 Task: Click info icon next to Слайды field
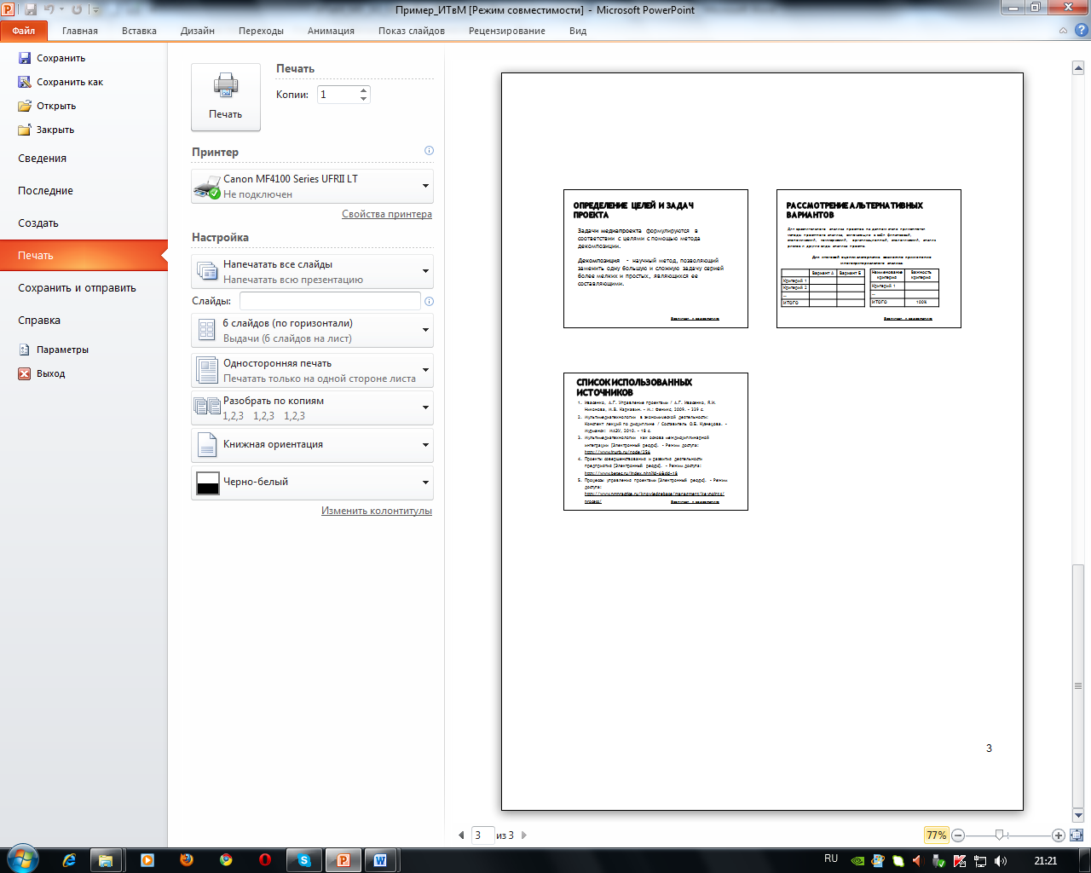click(x=429, y=301)
